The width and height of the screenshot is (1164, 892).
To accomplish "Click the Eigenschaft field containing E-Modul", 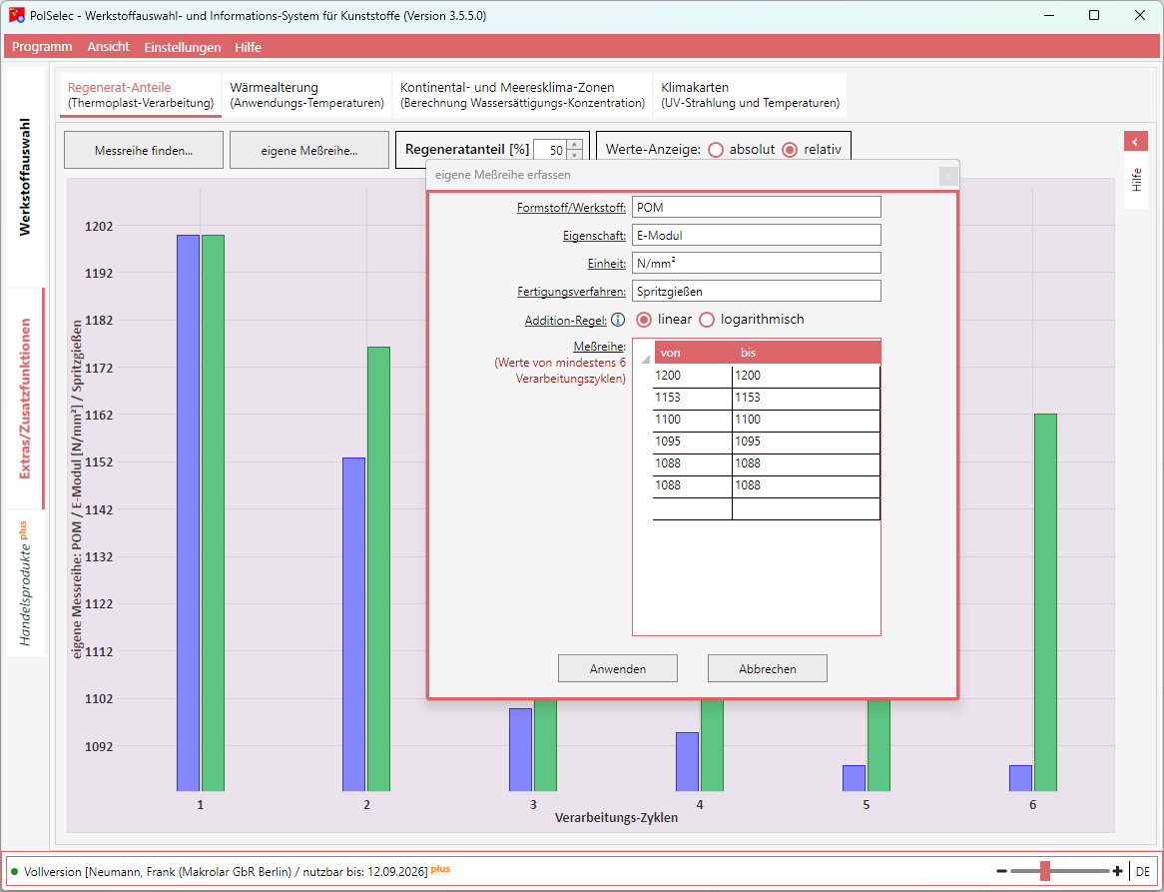I will (x=757, y=236).
